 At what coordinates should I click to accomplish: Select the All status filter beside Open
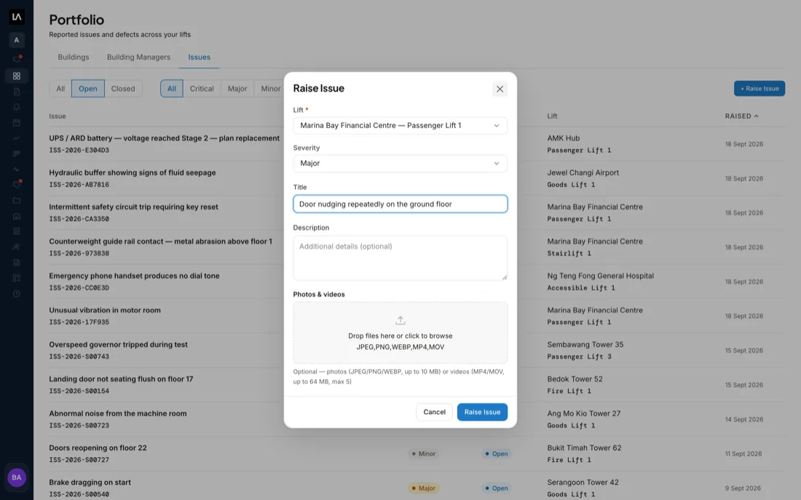[60, 88]
